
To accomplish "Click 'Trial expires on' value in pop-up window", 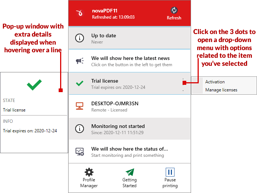I will click(x=30, y=131).
